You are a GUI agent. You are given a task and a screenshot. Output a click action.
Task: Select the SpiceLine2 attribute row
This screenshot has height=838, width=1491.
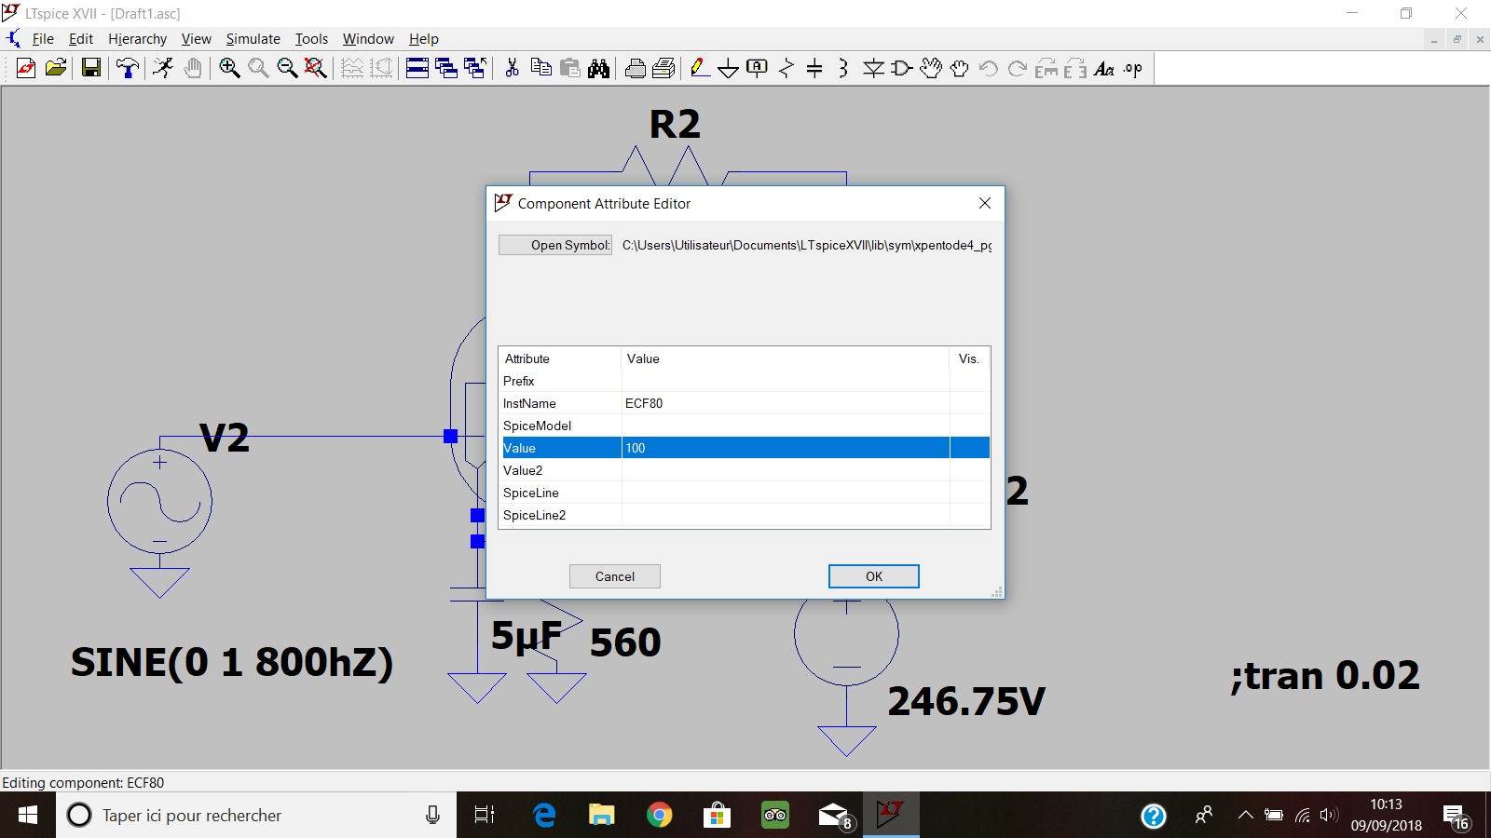(x=745, y=515)
